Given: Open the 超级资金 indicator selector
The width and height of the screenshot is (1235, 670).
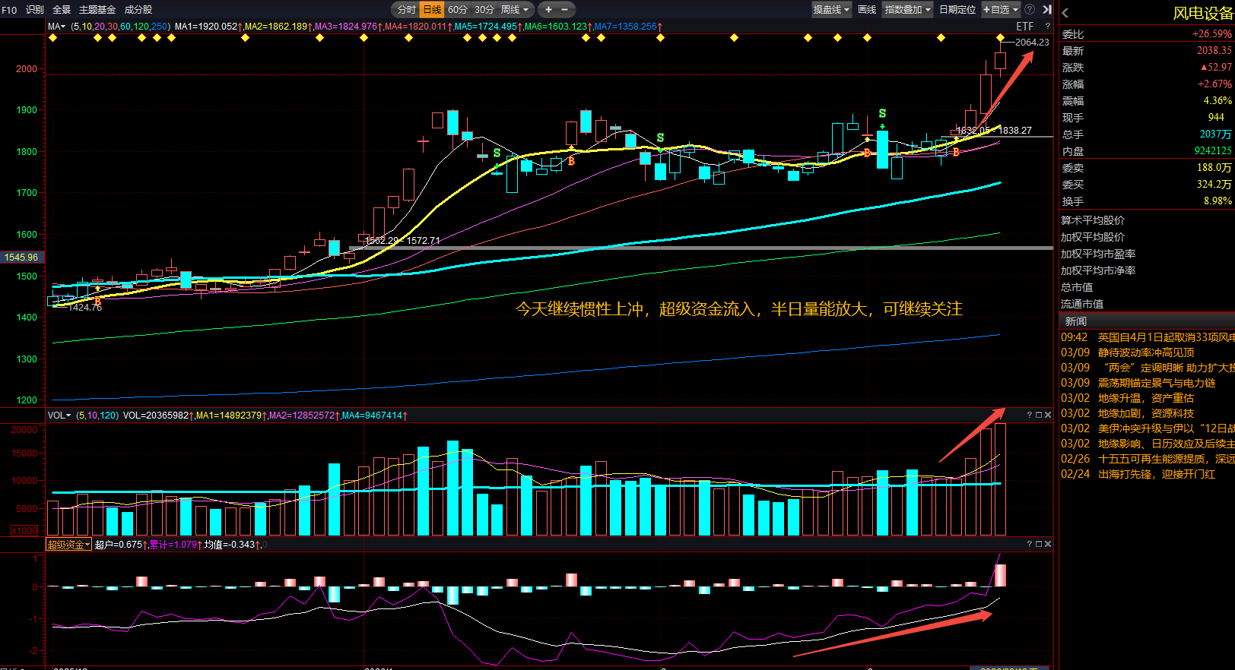Looking at the screenshot, I should coord(68,545).
